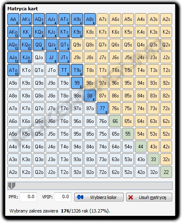Click the range slider handle
The width and height of the screenshot is (182, 224).
click(x=12, y=186)
